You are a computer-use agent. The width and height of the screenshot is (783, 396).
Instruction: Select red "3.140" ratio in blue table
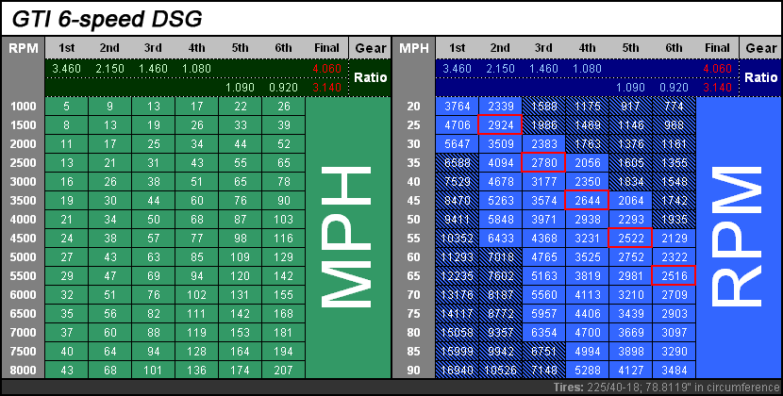pyautogui.click(x=717, y=88)
